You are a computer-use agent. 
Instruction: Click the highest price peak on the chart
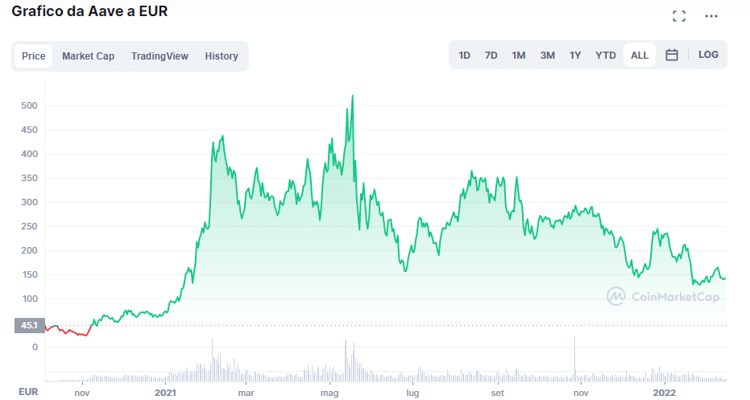(x=353, y=97)
